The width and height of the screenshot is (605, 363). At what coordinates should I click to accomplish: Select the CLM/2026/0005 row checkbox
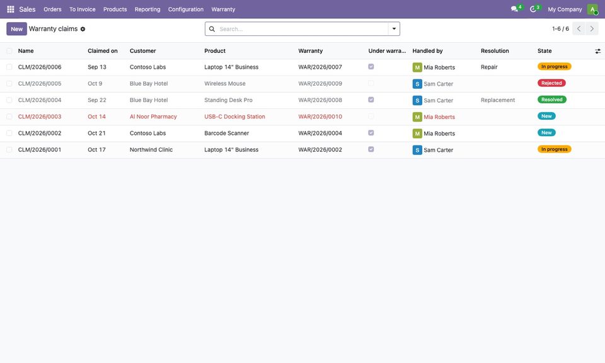tap(9, 84)
